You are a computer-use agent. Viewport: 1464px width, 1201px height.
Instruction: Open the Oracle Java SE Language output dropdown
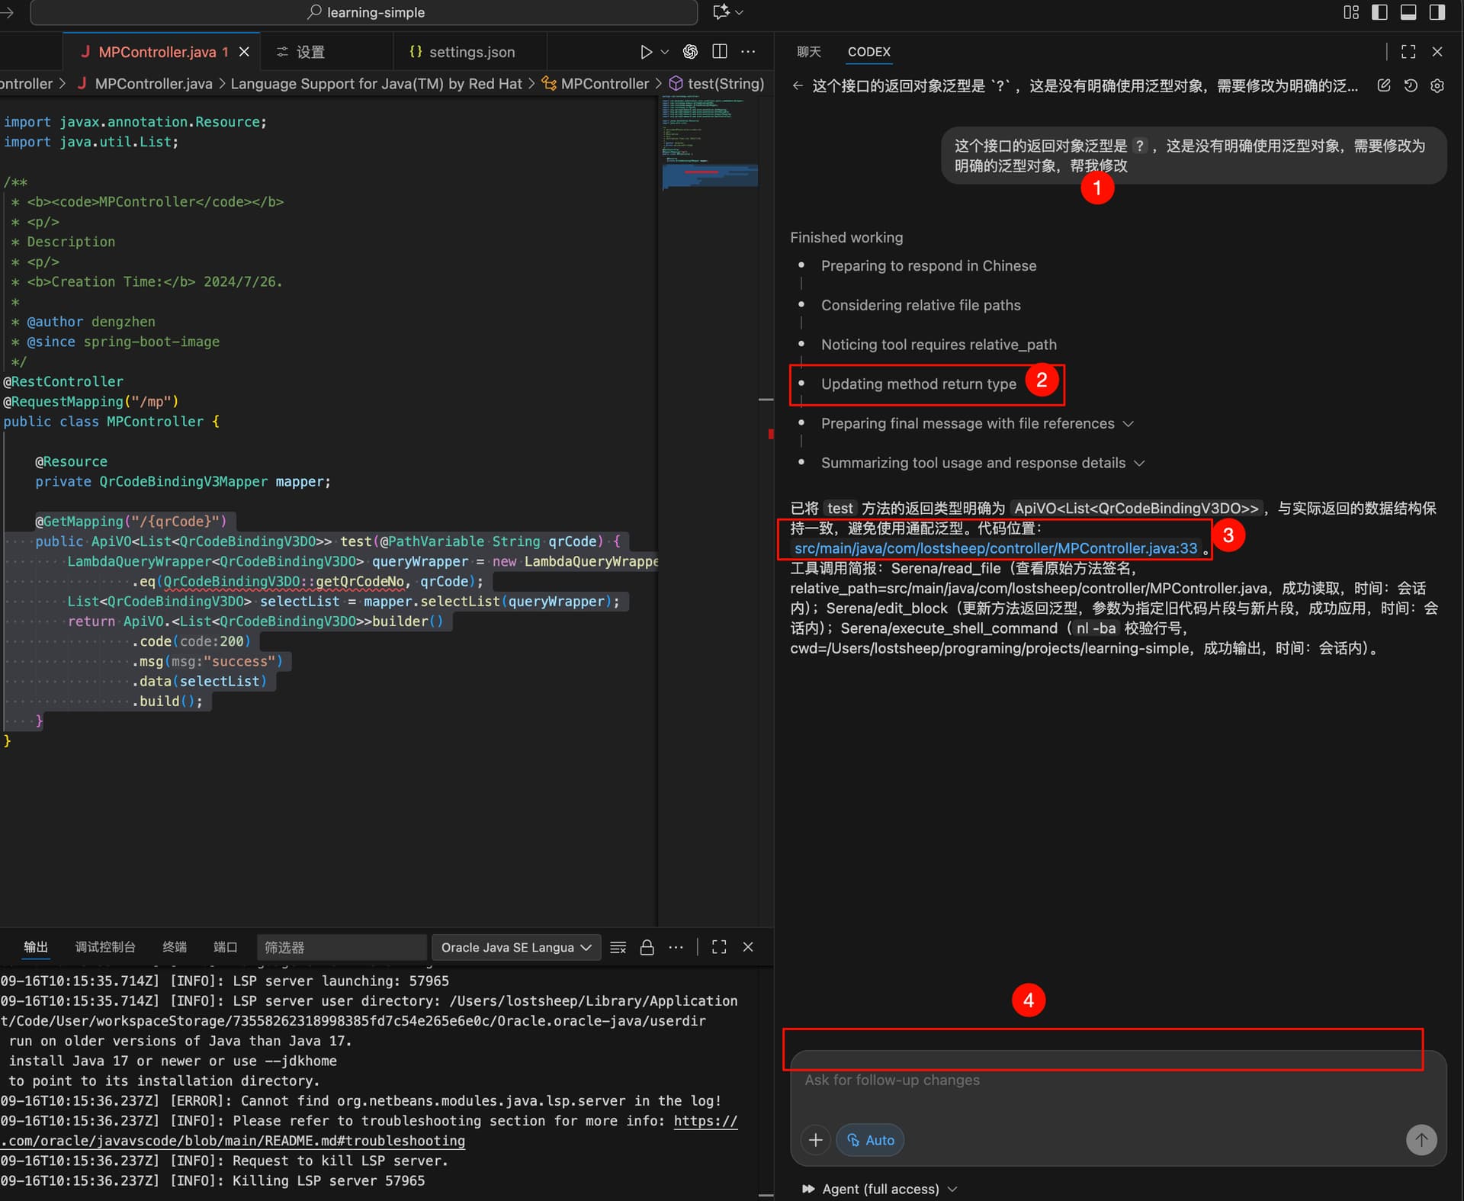(x=516, y=947)
